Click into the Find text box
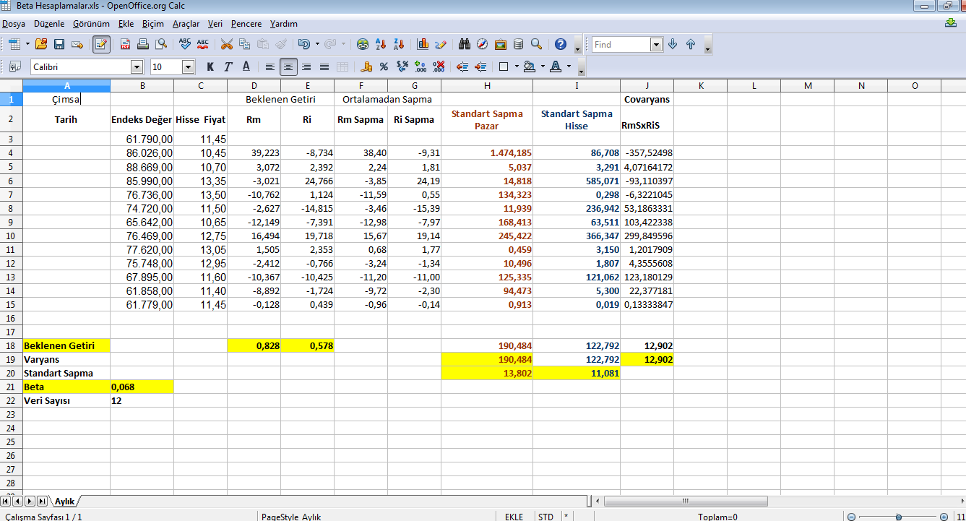 tap(621, 45)
